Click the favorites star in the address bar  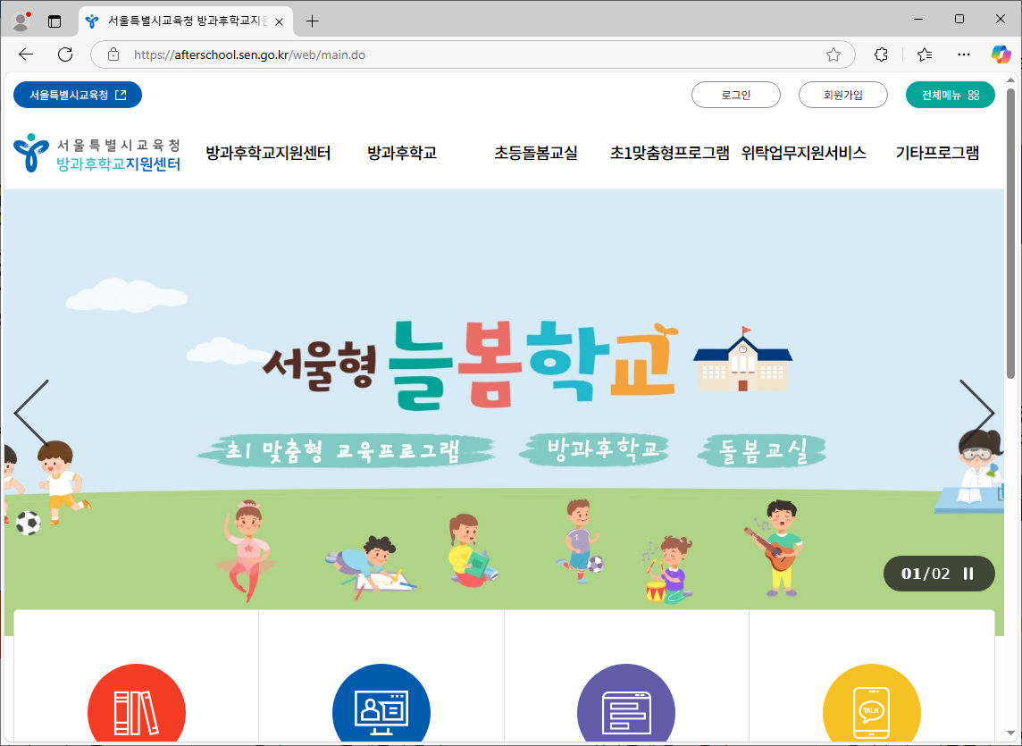833,54
